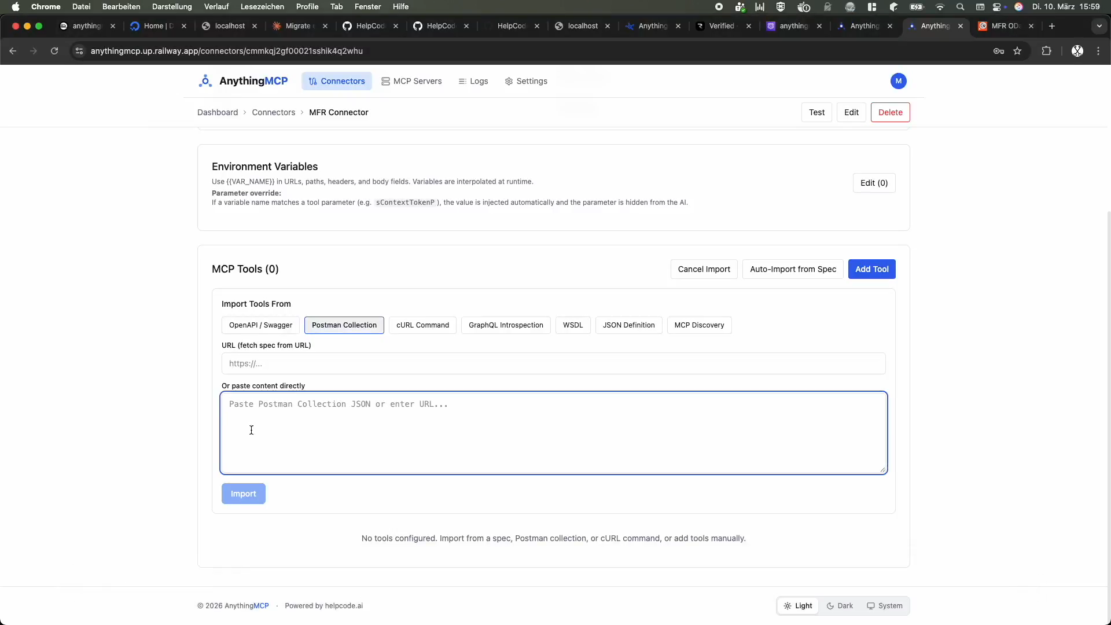
Task: Go to Dashboard breadcrumb link
Action: coord(218,112)
